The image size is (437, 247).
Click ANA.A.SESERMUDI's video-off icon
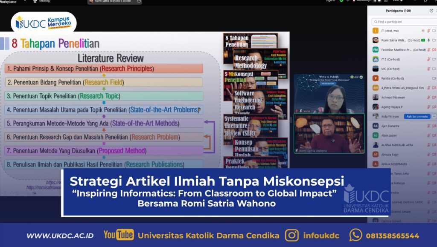[x=434, y=164]
